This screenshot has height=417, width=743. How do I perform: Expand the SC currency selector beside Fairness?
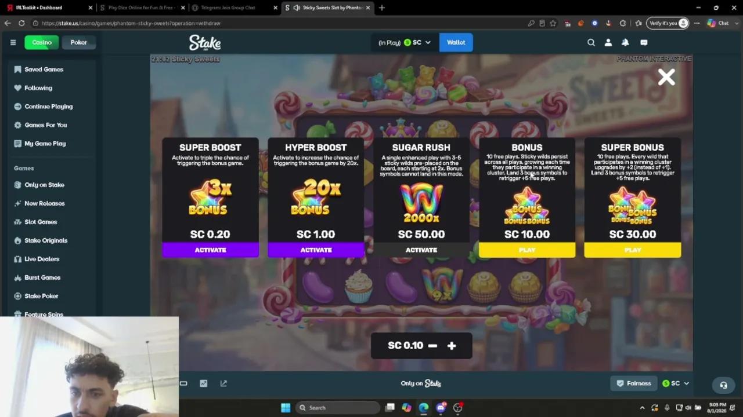[x=676, y=383]
